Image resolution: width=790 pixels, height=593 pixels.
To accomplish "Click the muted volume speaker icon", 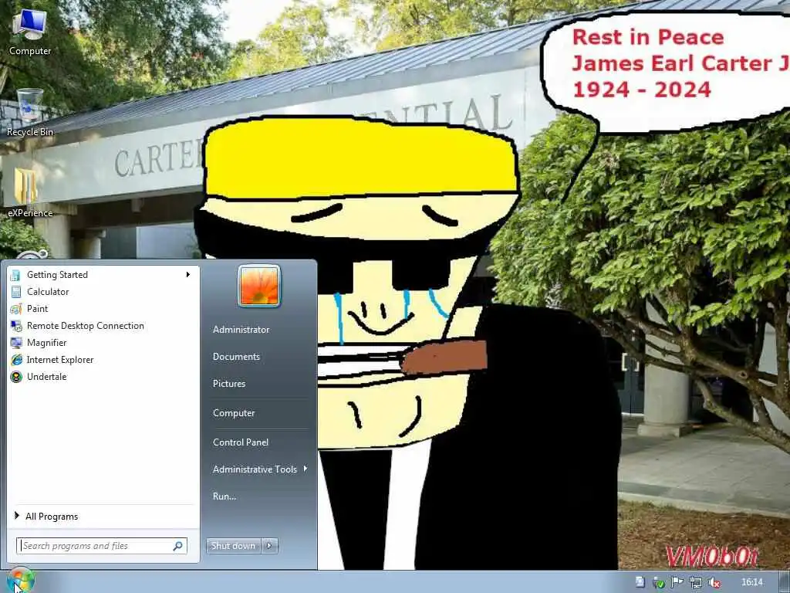I will (714, 582).
